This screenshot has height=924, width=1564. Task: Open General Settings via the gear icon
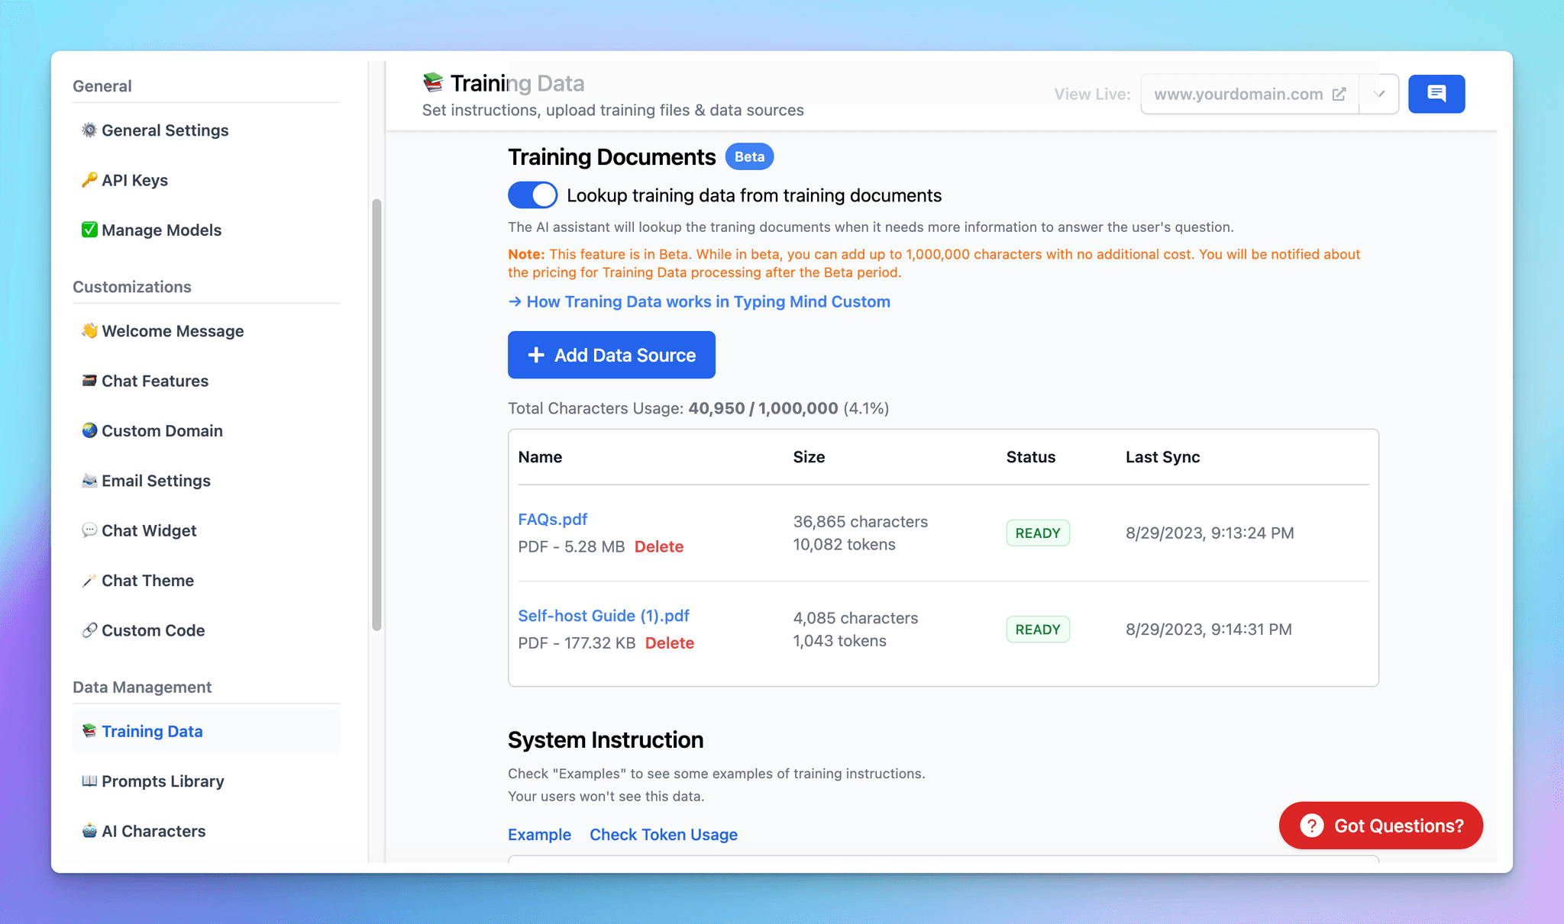(89, 130)
